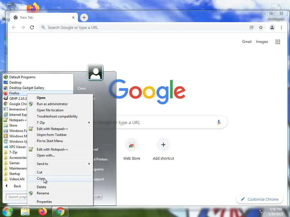Image resolution: width=290 pixels, height=217 pixels.
Task: Click the shutdown options arrow button
Action: (99, 197)
